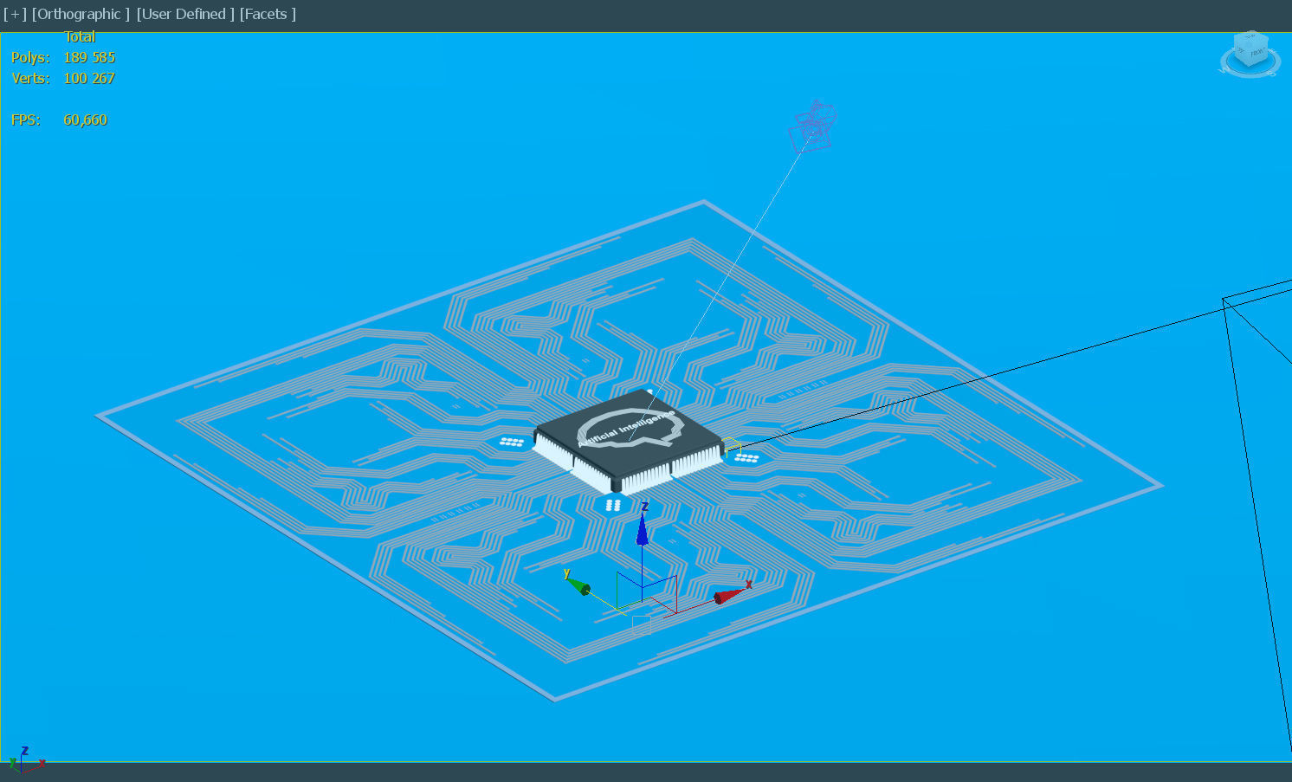The height and width of the screenshot is (782, 1292).
Task: Select the blue Z axis gizmo arrow
Action: click(x=642, y=528)
